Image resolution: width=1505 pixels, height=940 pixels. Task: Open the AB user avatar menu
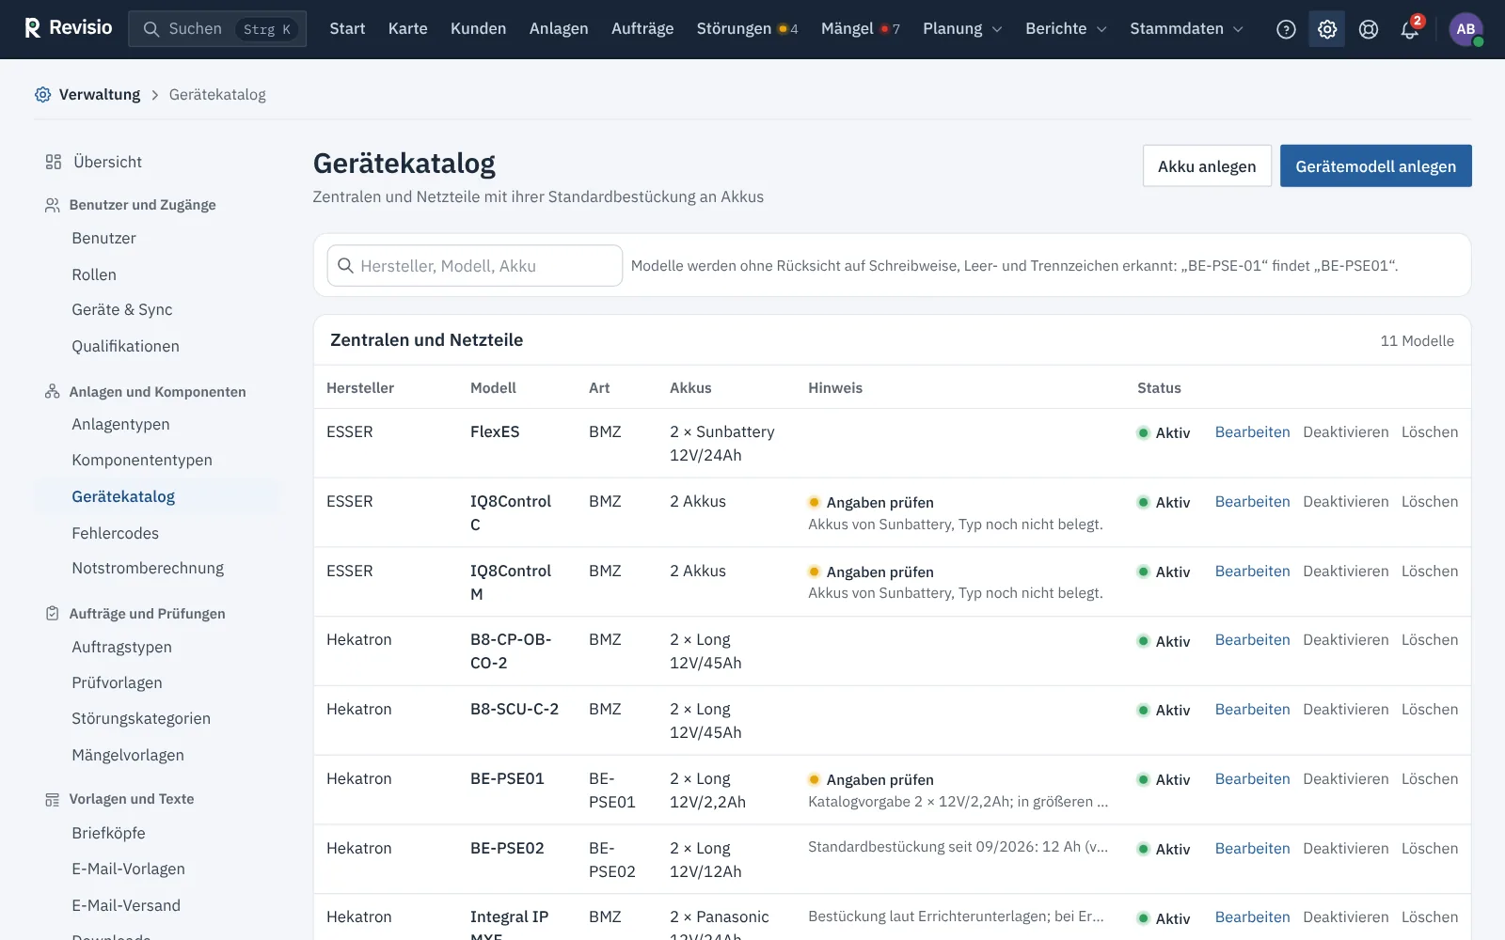[1465, 29]
